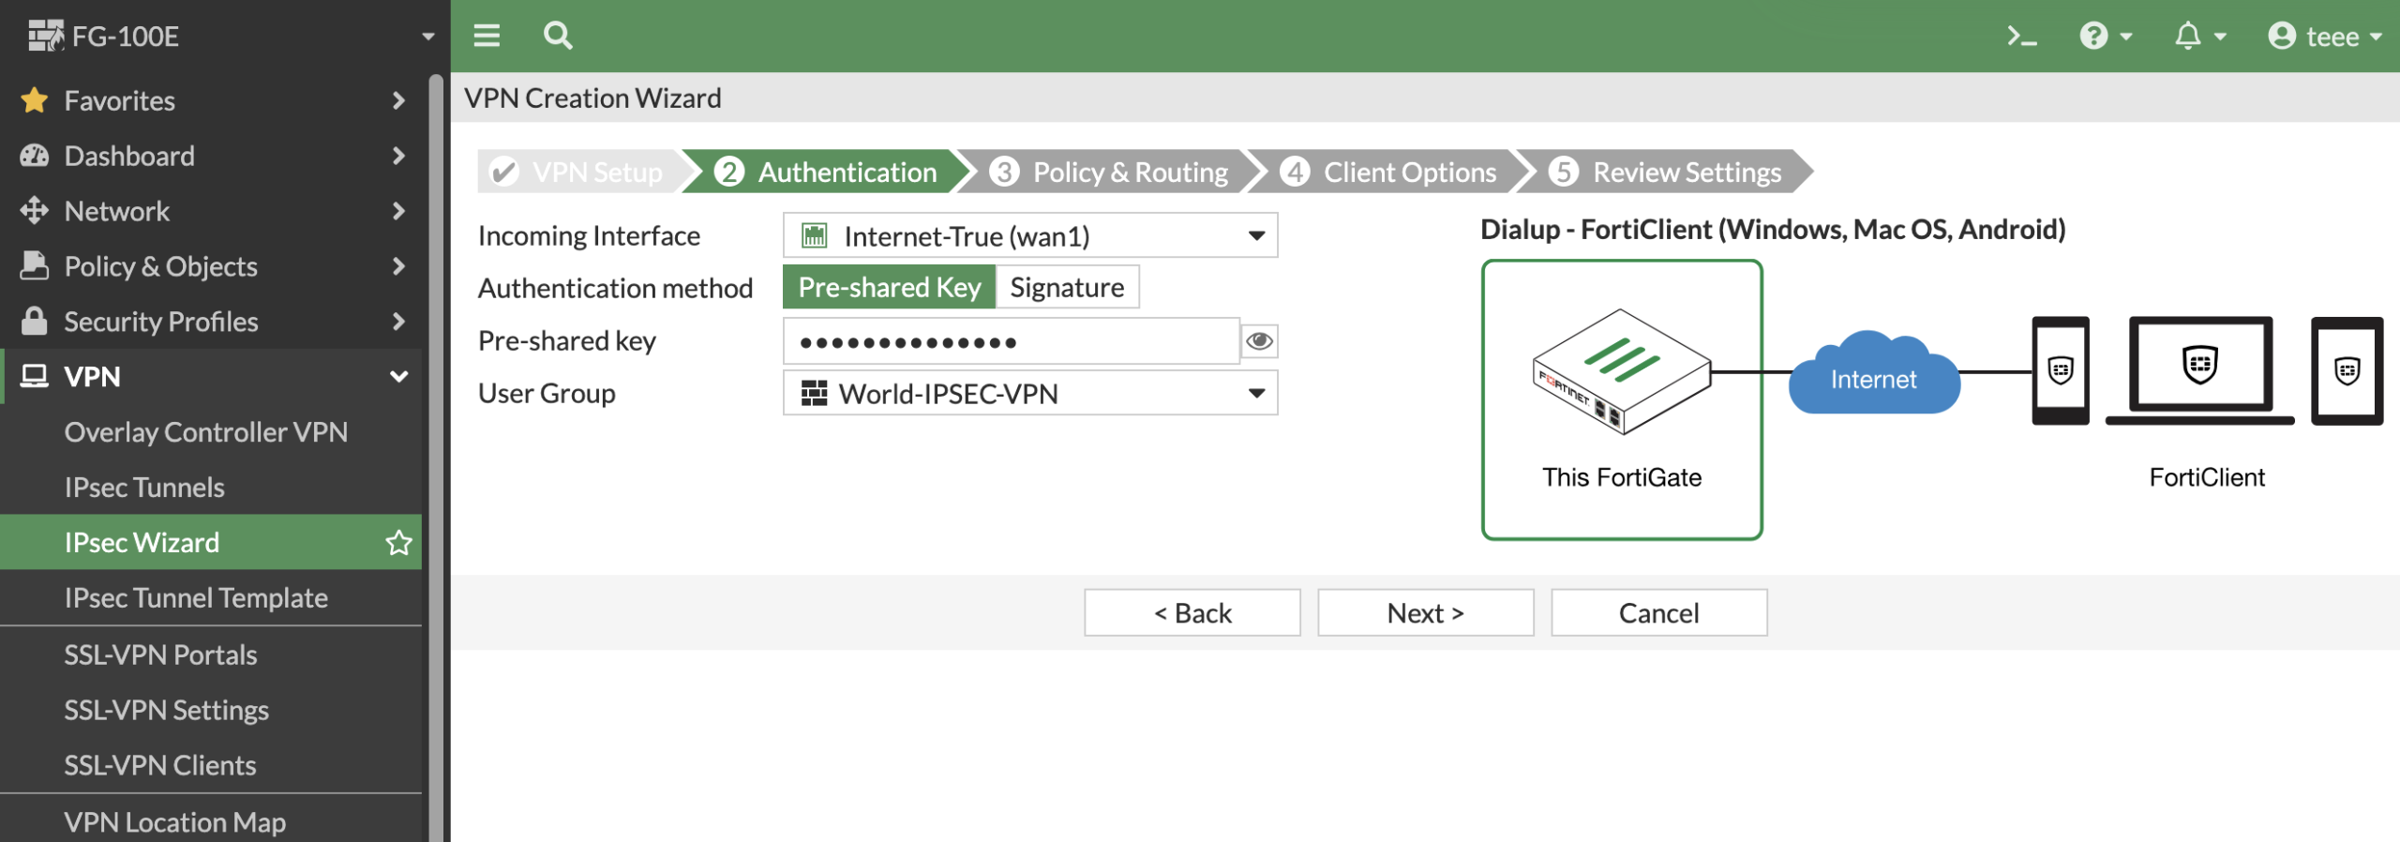Toggle the hamburger menu icon
This screenshot has width=2400, height=842.
tap(487, 37)
